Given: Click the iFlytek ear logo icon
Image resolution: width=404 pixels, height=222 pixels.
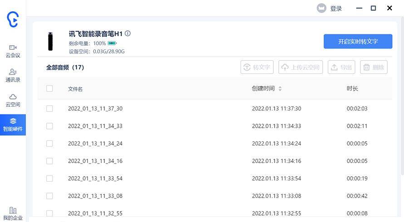Looking at the screenshot, I should (13, 19).
